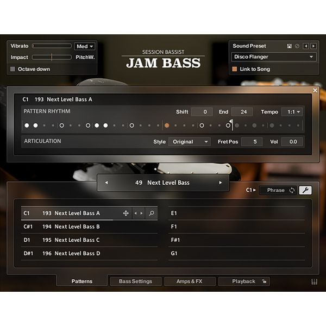
Task: Click the reset sound preset icon
Action: click(297, 46)
